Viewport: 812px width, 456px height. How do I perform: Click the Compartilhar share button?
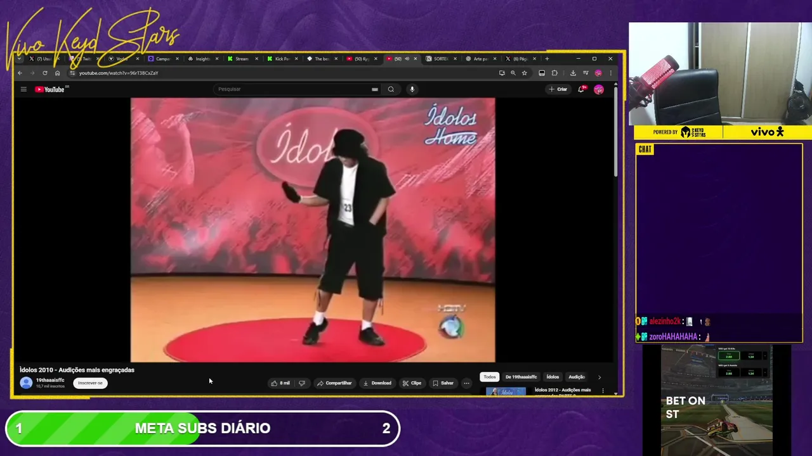click(x=334, y=383)
